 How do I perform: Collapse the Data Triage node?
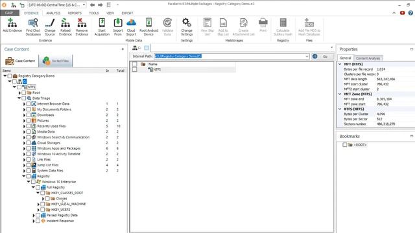pyautogui.click(x=19, y=98)
